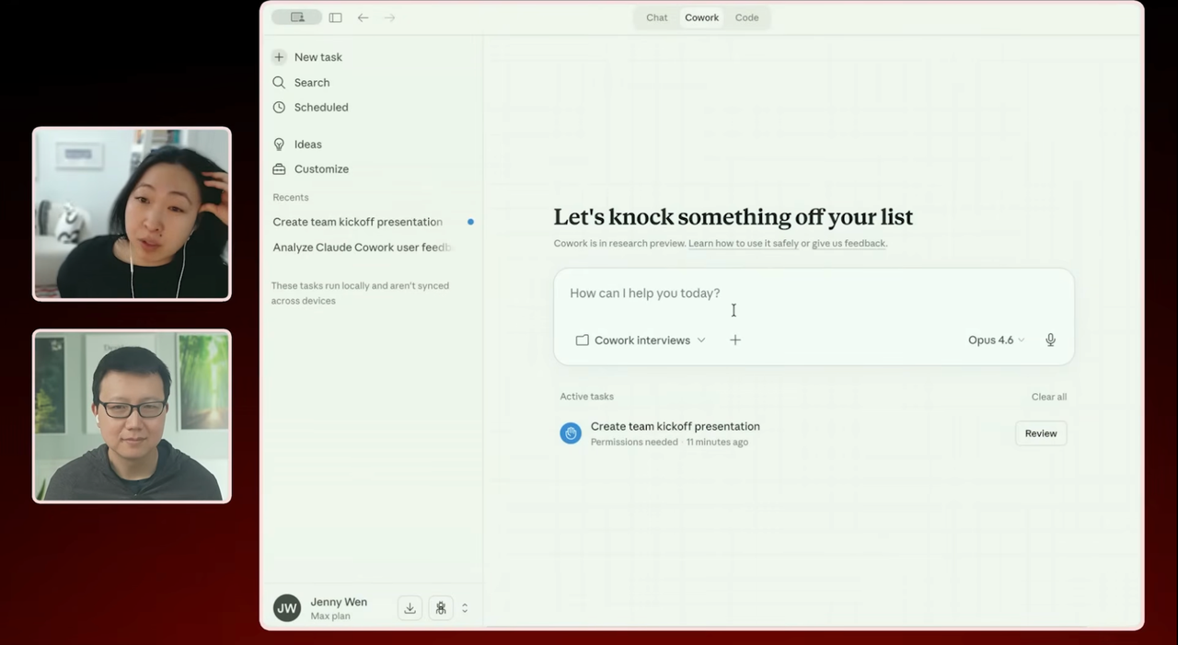Open the Scheduled tasks clock icon

[279, 108]
